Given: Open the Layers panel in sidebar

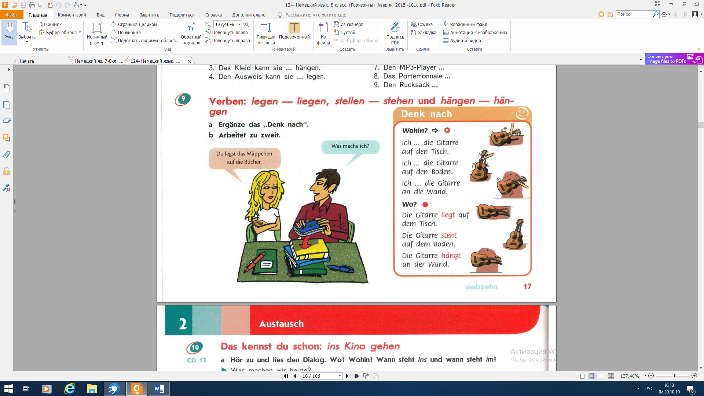Looking at the screenshot, I should [7, 122].
